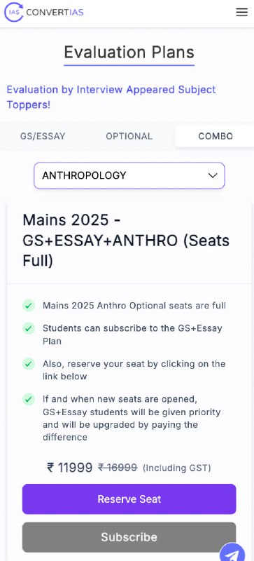Click the ConvertIAS circular logo icon
Viewport: 254px width, 561px height.
tap(13, 13)
